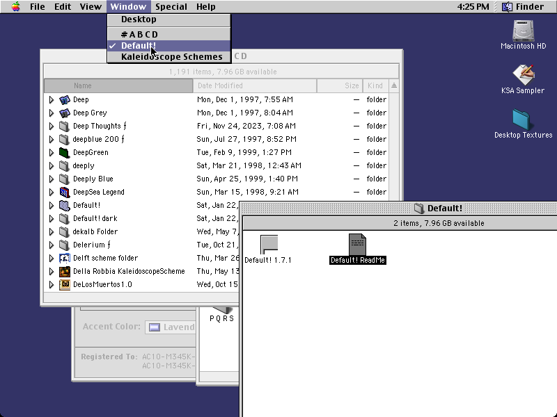Sort list by Kind column header
This screenshot has height=417, width=557.
[376, 85]
